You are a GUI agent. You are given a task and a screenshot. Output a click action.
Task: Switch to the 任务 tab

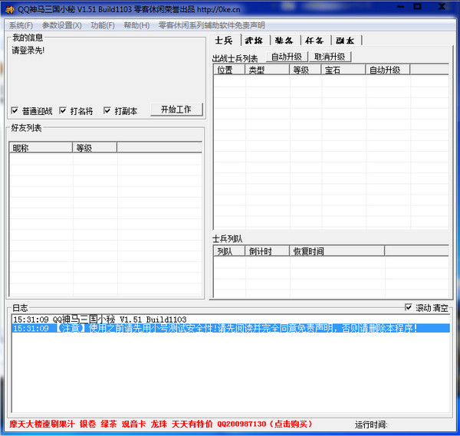[x=314, y=41]
